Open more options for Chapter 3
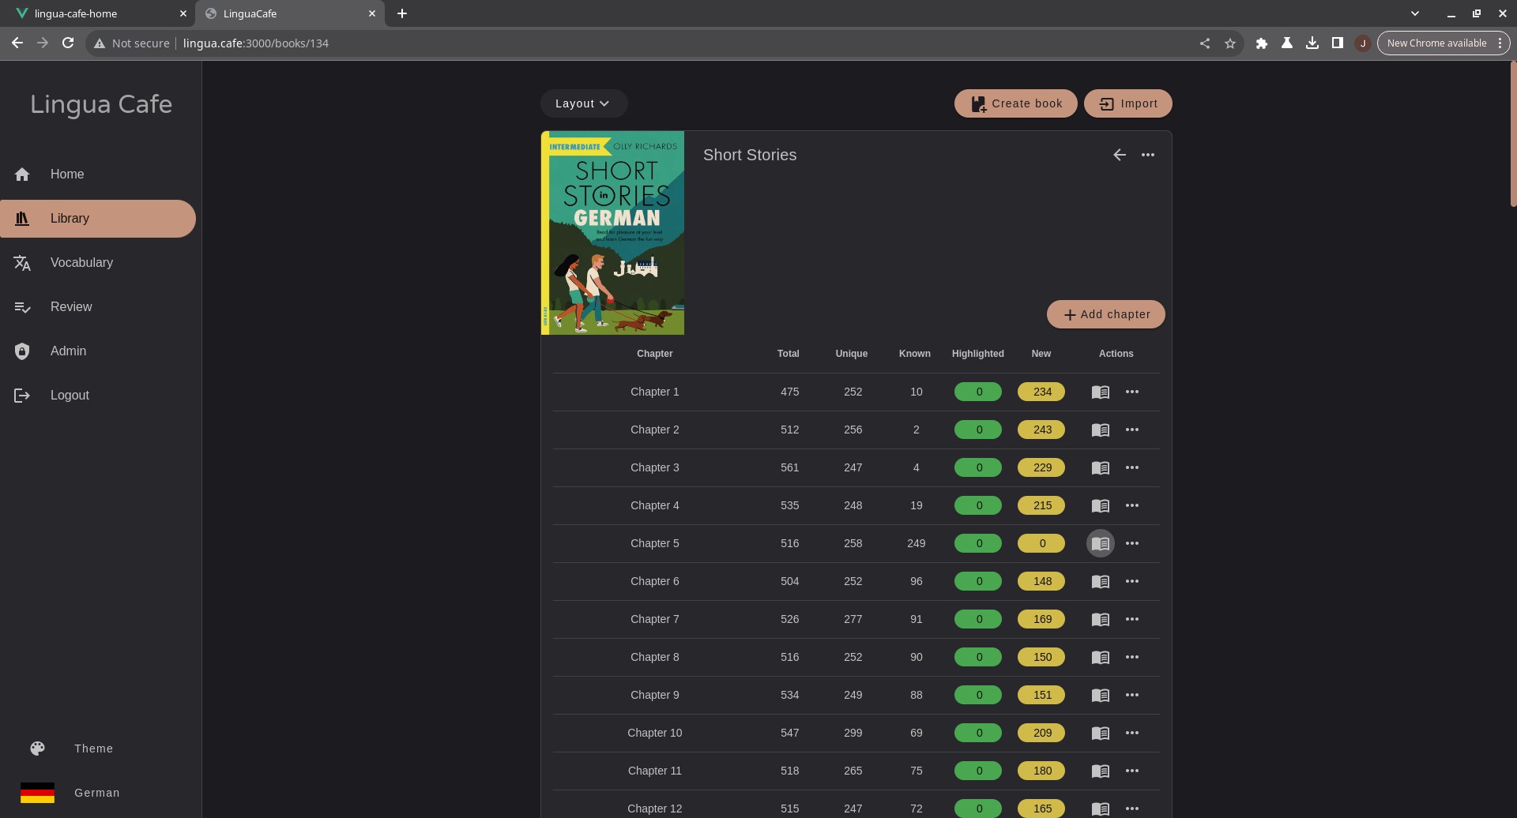 click(1131, 467)
